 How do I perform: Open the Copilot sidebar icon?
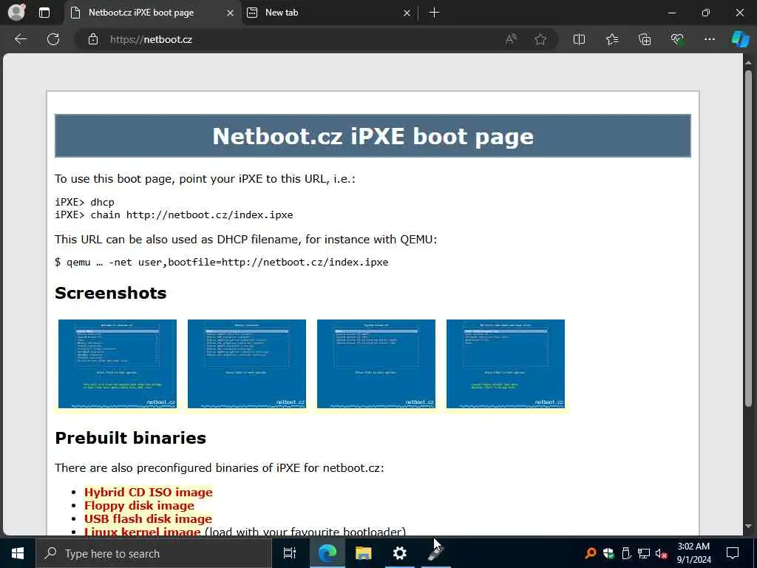tap(740, 40)
